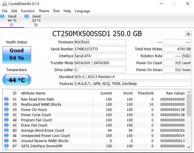Click the Power On Hours 312 hours value
Viewport: 194px width, 153px height.
(x=177, y=70)
